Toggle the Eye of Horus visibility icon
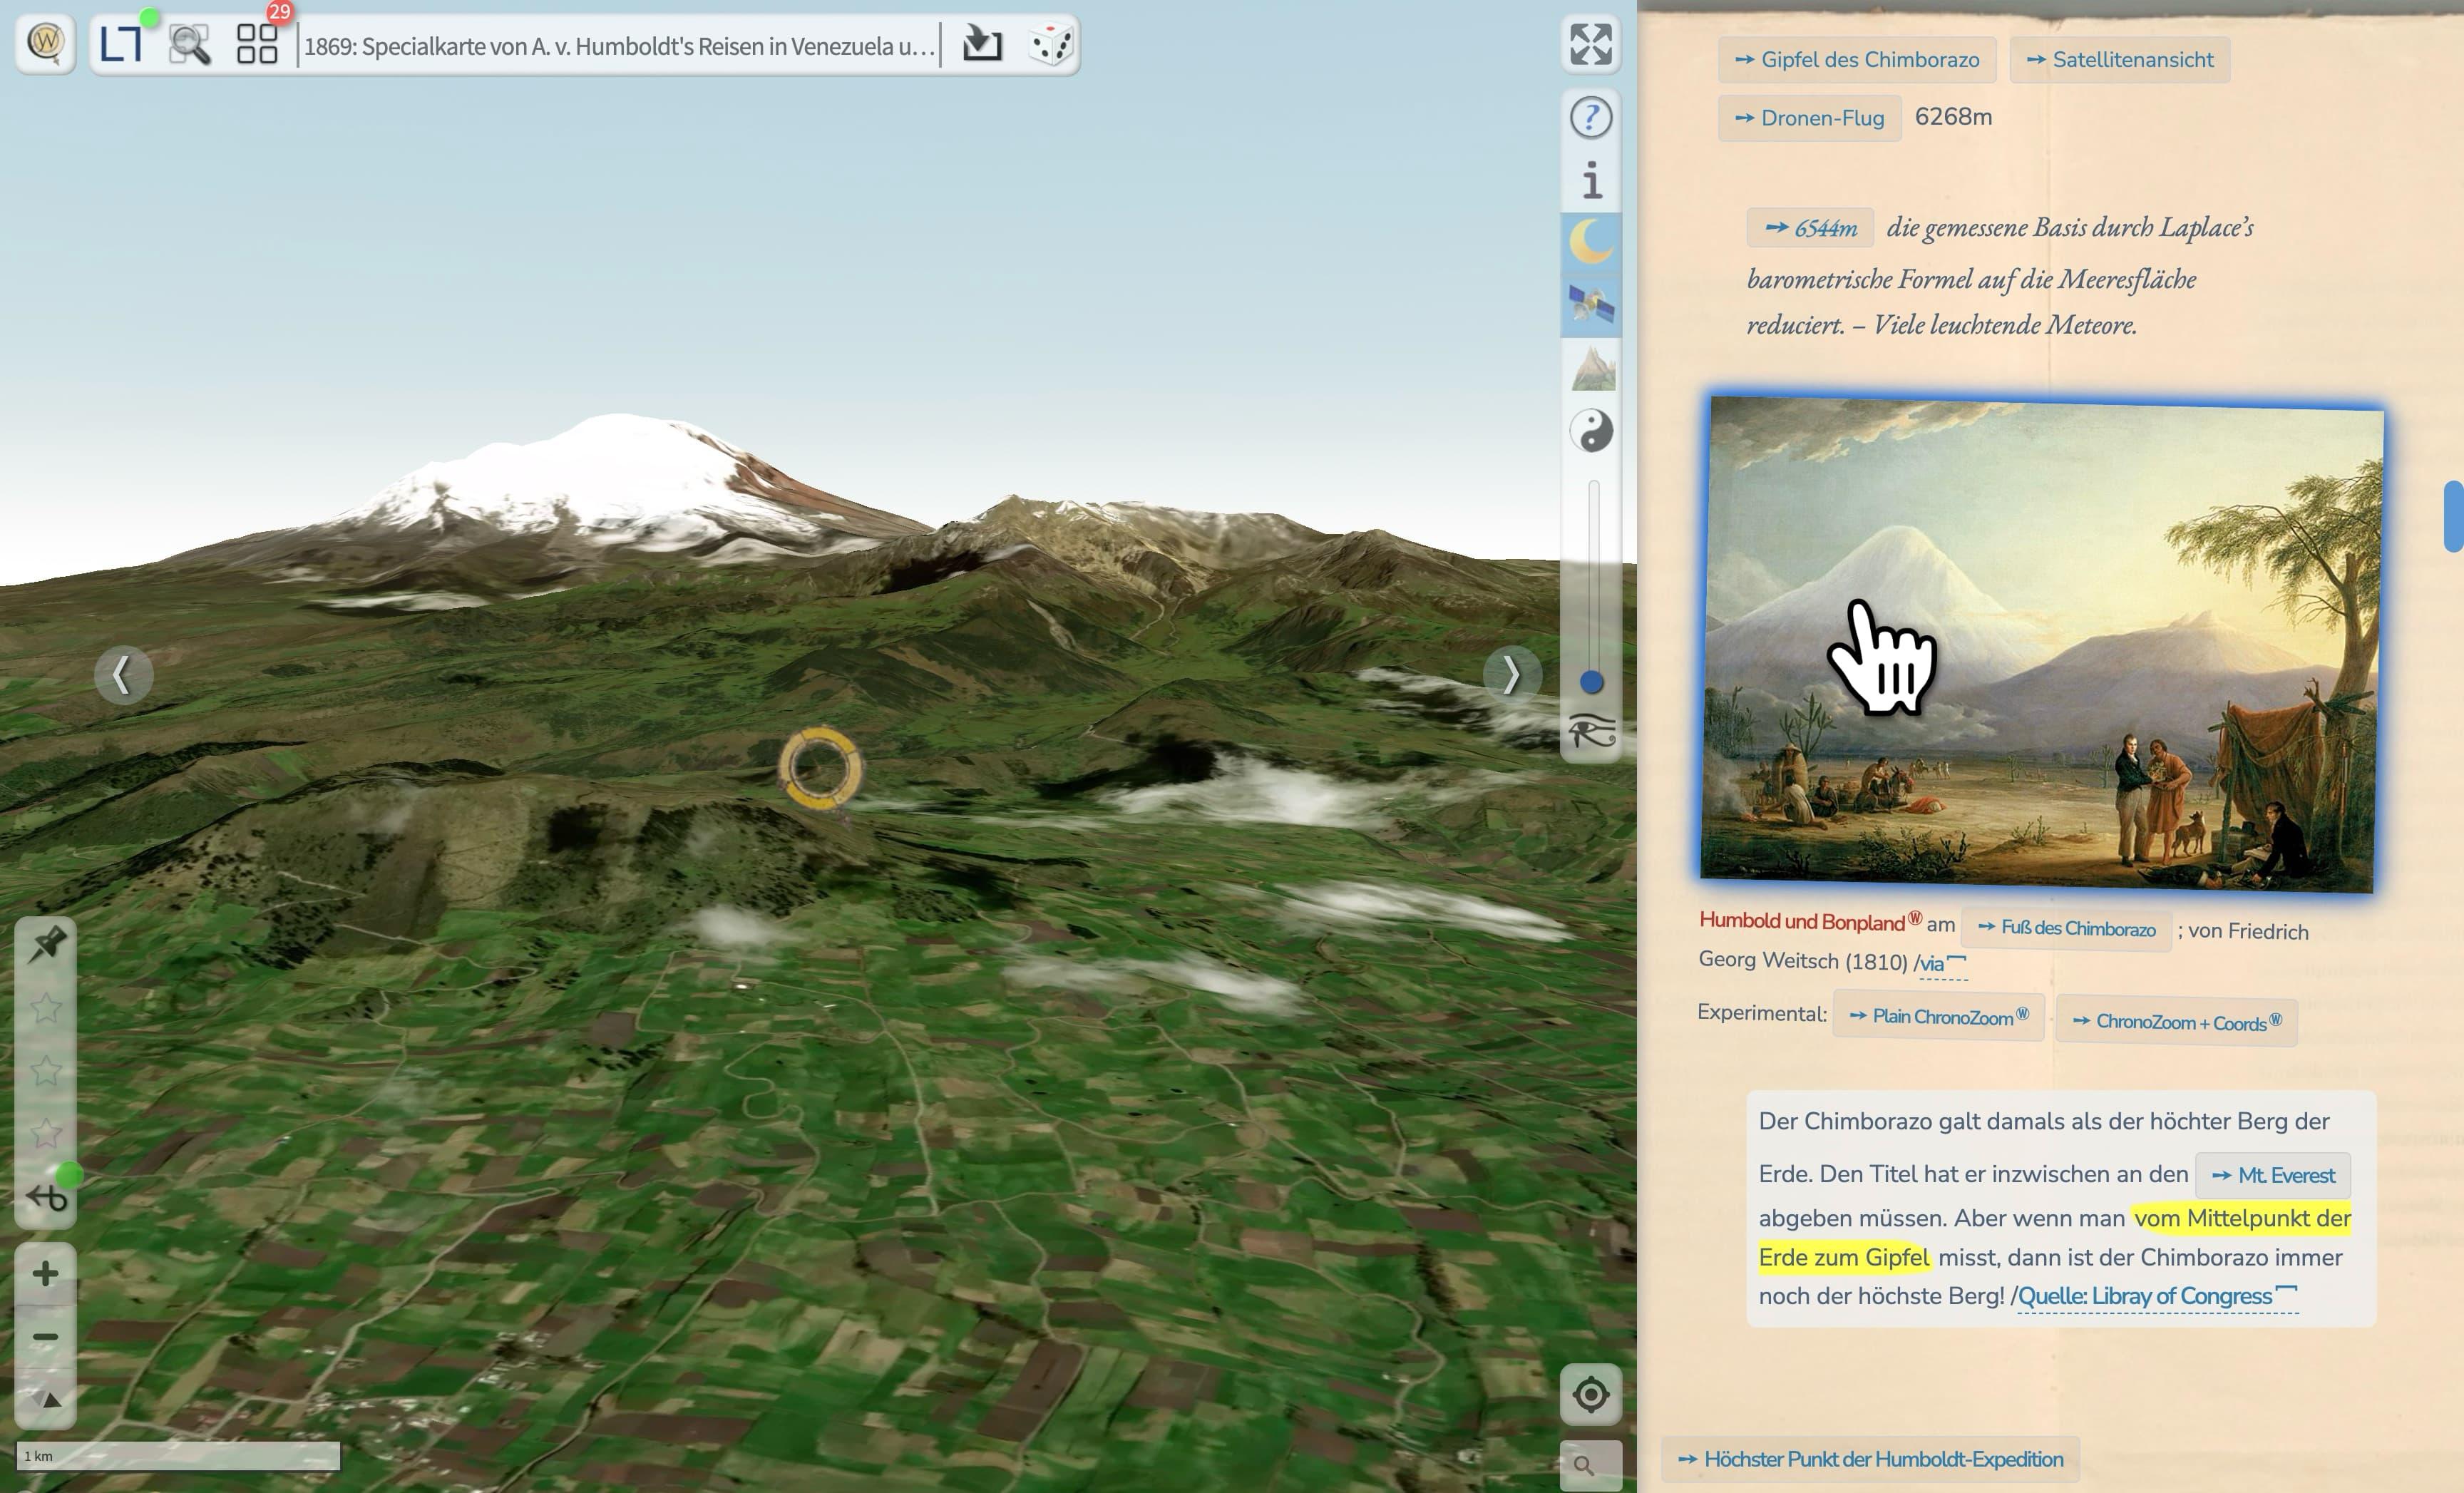 click(x=1591, y=732)
